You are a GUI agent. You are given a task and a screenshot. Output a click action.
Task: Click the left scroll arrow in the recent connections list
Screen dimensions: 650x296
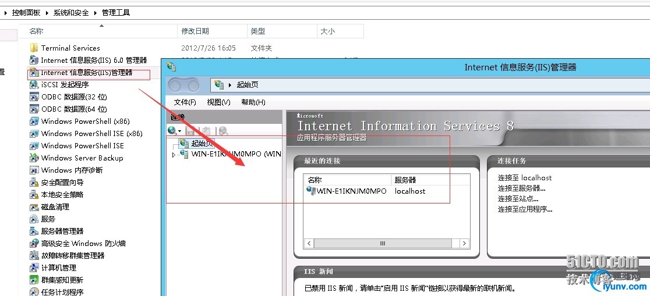coord(309,244)
